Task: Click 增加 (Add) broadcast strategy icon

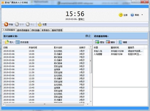Action: pyautogui.click(x=97, y=42)
